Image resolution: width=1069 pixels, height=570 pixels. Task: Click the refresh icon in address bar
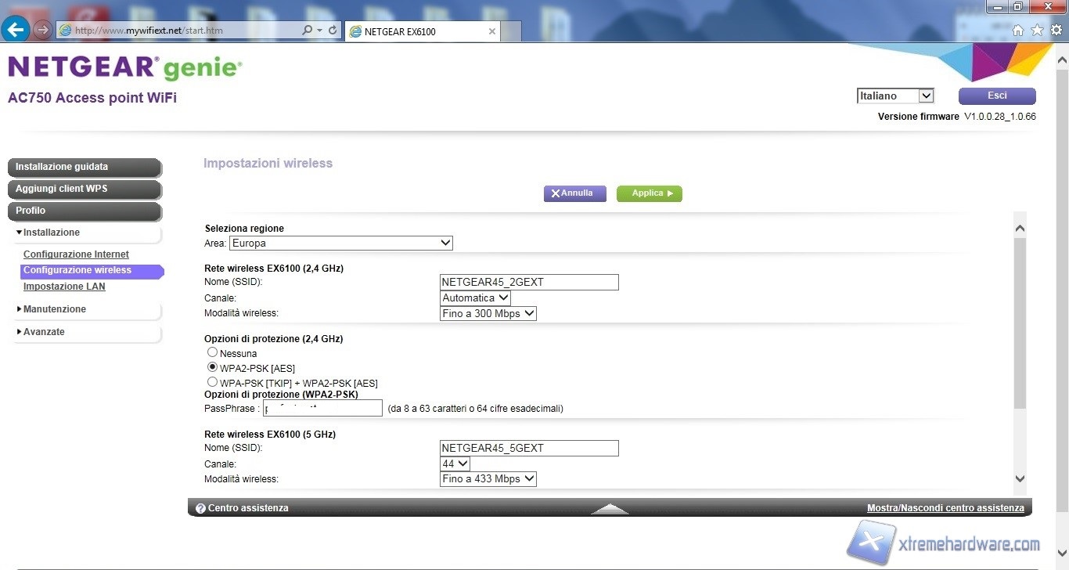tap(333, 31)
